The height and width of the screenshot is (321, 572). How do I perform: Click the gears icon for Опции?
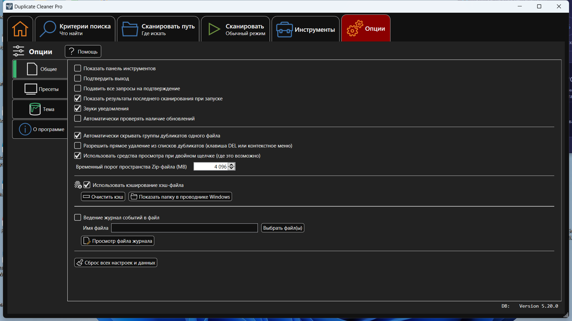click(x=355, y=28)
